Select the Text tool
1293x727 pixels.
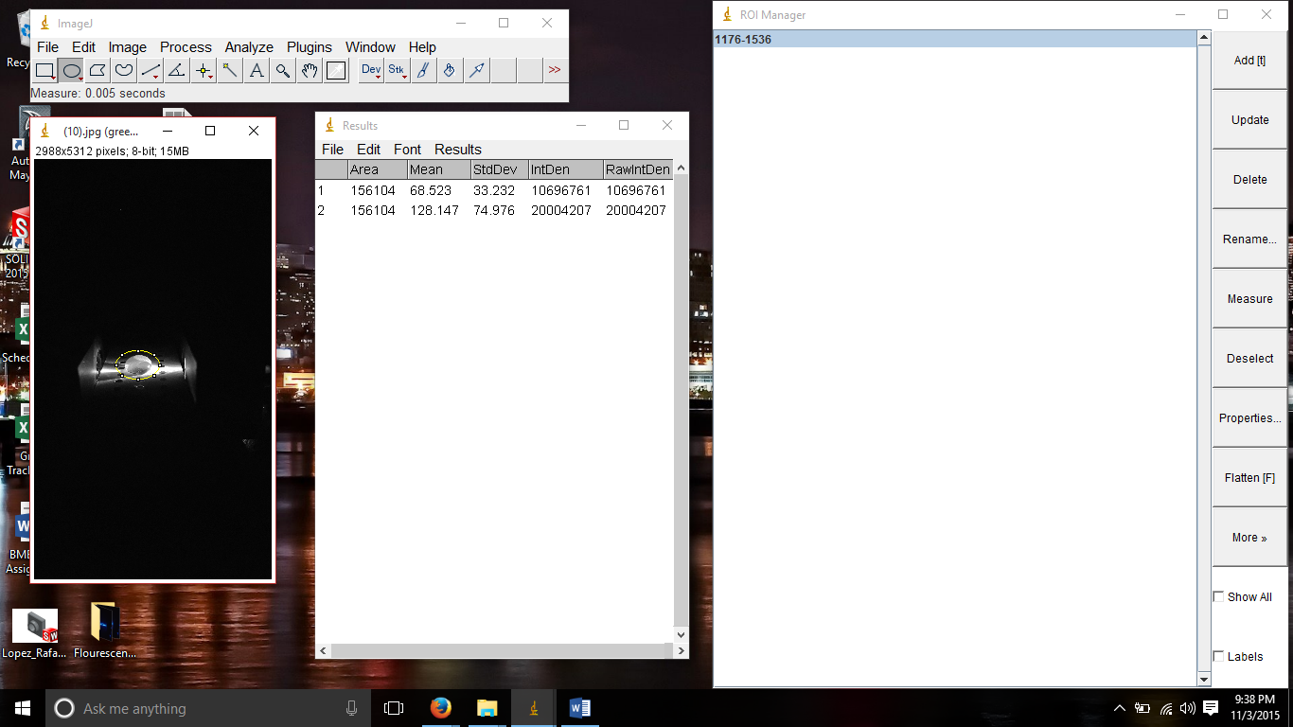257,70
